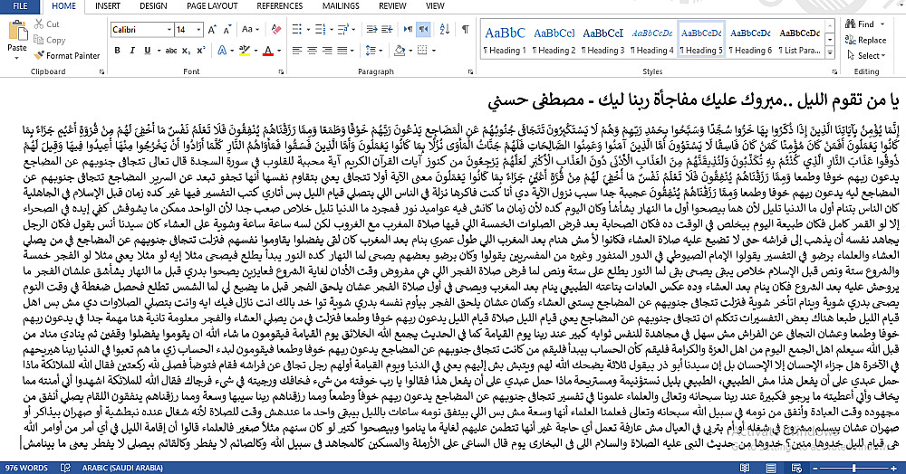Viewport: 906px width, 474px height.
Task: Clear all formatting with eraser icon
Action: coord(276,30)
